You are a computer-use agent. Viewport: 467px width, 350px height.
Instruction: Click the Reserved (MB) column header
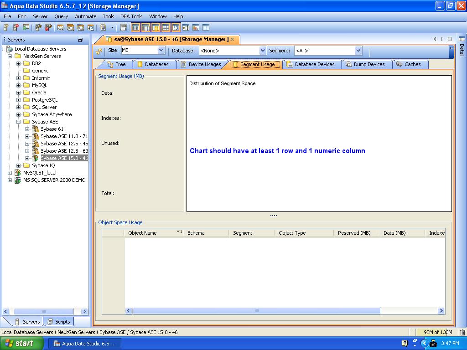click(356, 233)
